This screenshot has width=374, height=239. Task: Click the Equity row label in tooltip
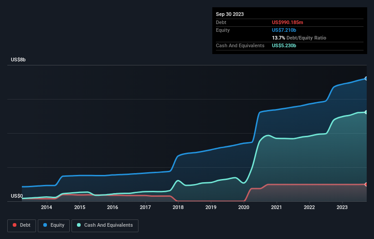click(223, 30)
